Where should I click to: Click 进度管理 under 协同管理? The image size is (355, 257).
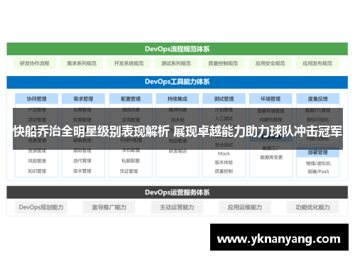point(37,141)
